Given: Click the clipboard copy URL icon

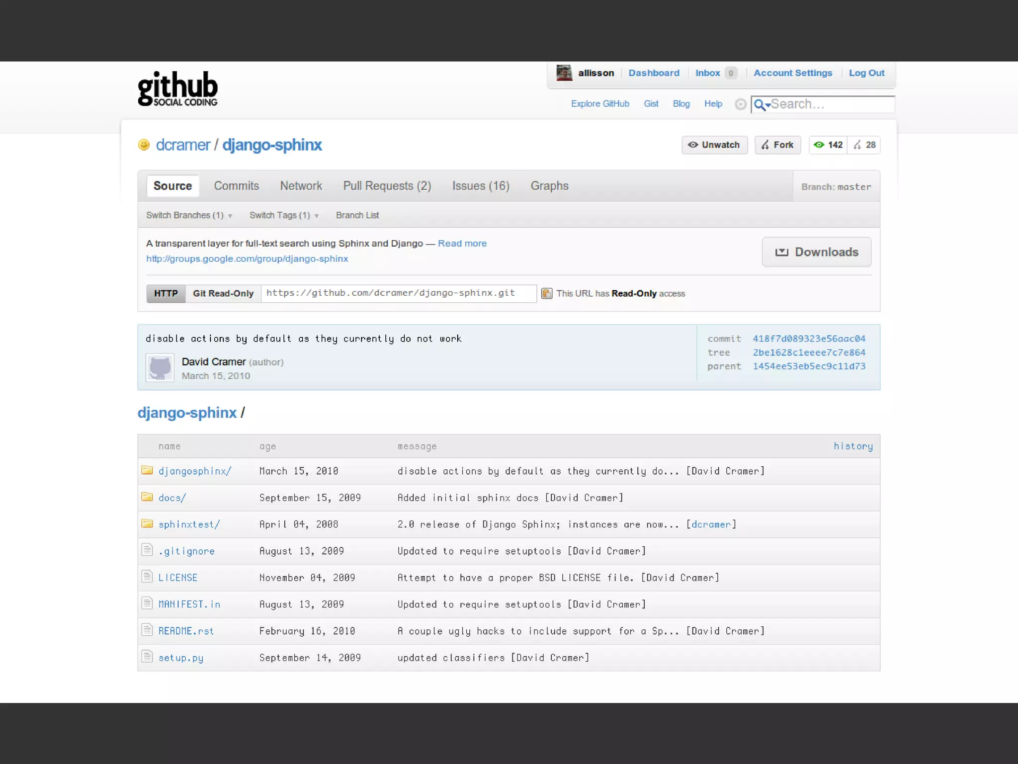Looking at the screenshot, I should pos(547,294).
